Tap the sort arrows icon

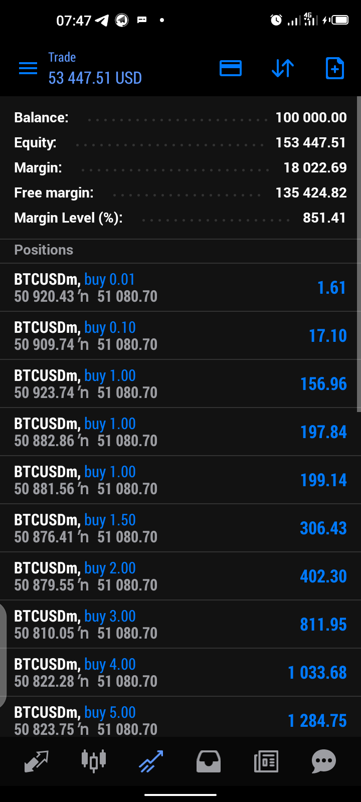pos(283,68)
